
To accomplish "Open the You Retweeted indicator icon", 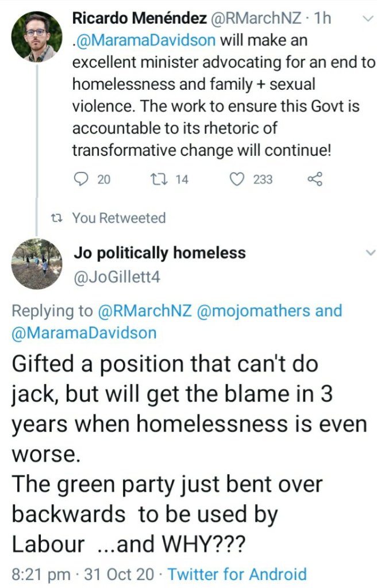I will pyautogui.click(x=56, y=218).
